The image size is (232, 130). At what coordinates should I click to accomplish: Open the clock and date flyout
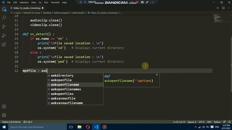click(226, 127)
